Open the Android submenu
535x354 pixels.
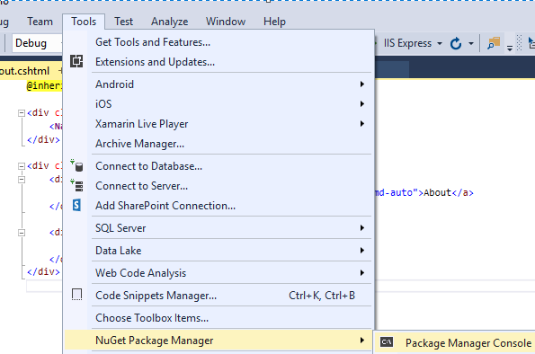point(218,84)
